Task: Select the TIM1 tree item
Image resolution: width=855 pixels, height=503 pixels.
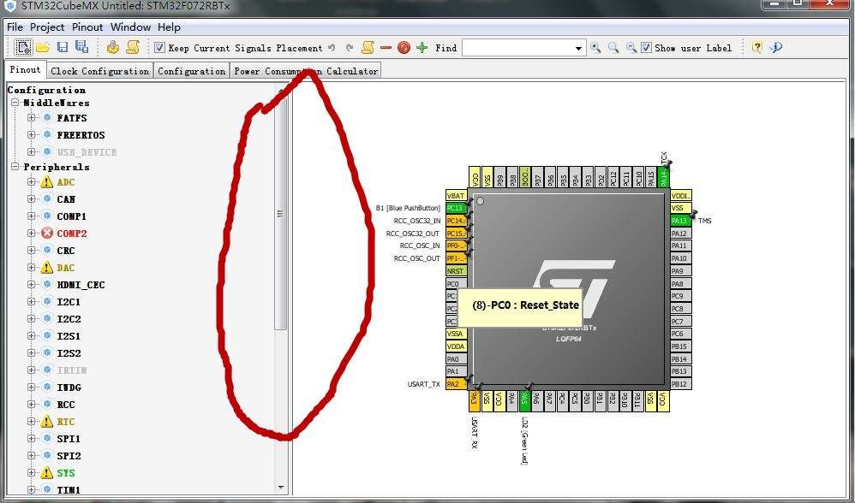Action: click(x=69, y=490)
